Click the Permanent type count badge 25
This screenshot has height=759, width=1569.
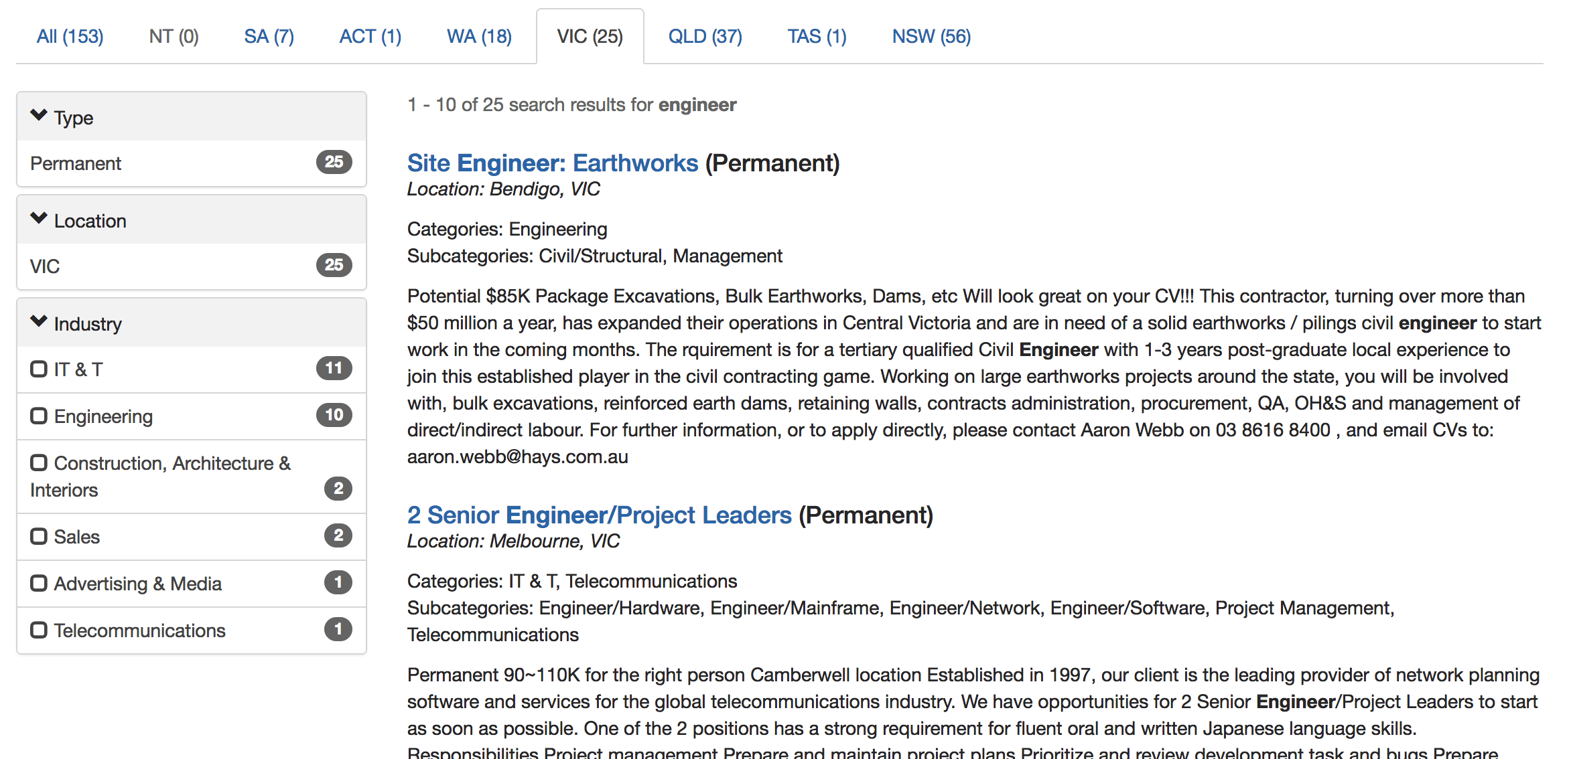334,162
